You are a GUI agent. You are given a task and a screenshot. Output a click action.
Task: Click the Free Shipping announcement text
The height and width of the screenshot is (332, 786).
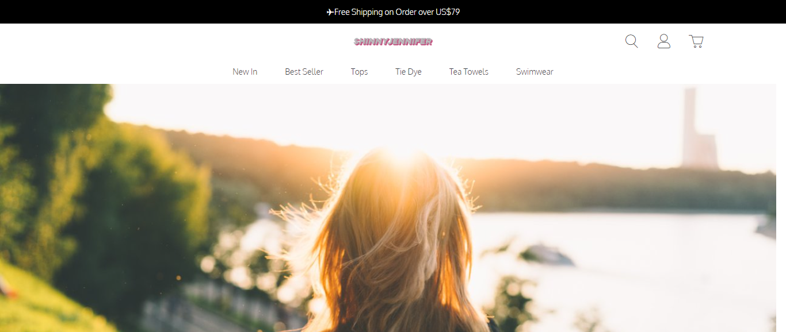(x=397, y=12)
